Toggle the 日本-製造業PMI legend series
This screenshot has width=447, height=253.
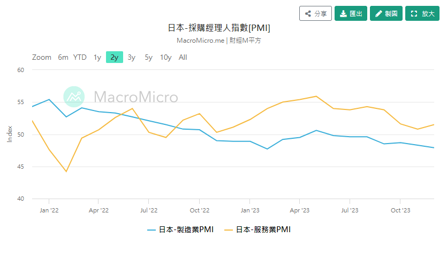coord(186,230)
